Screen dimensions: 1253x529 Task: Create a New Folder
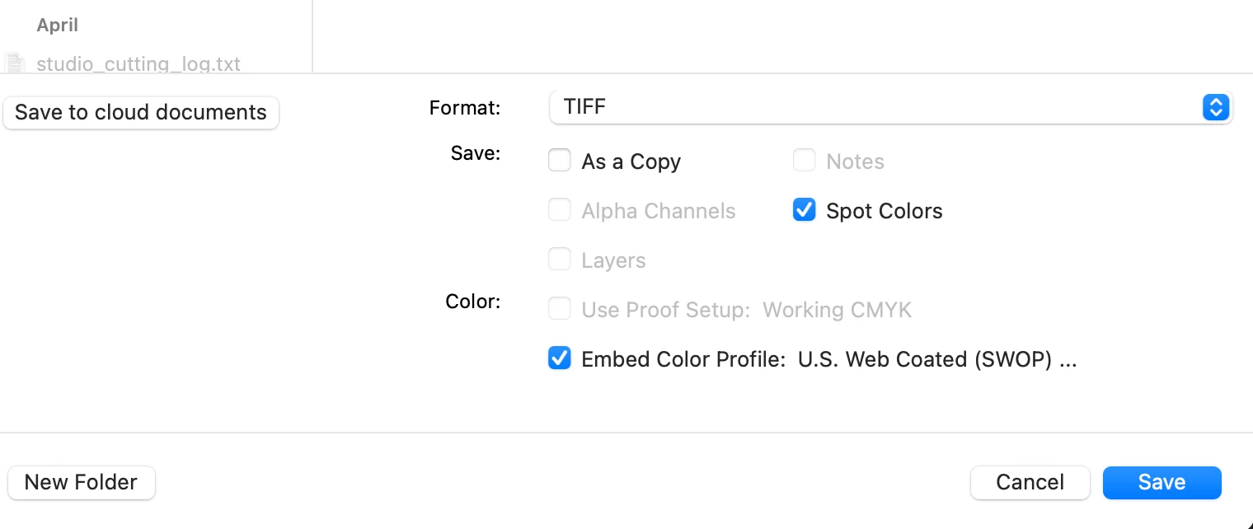point(81,482)
